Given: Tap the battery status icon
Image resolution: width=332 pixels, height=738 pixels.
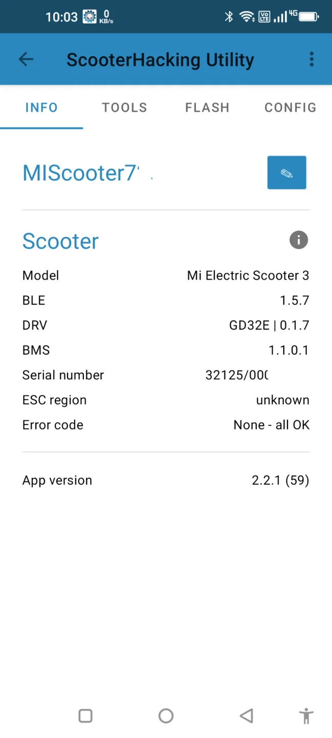Looking at the screenshot, I should [x=309, y=17].
